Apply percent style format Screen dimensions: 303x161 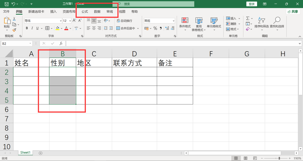click(x=155, y=28)
